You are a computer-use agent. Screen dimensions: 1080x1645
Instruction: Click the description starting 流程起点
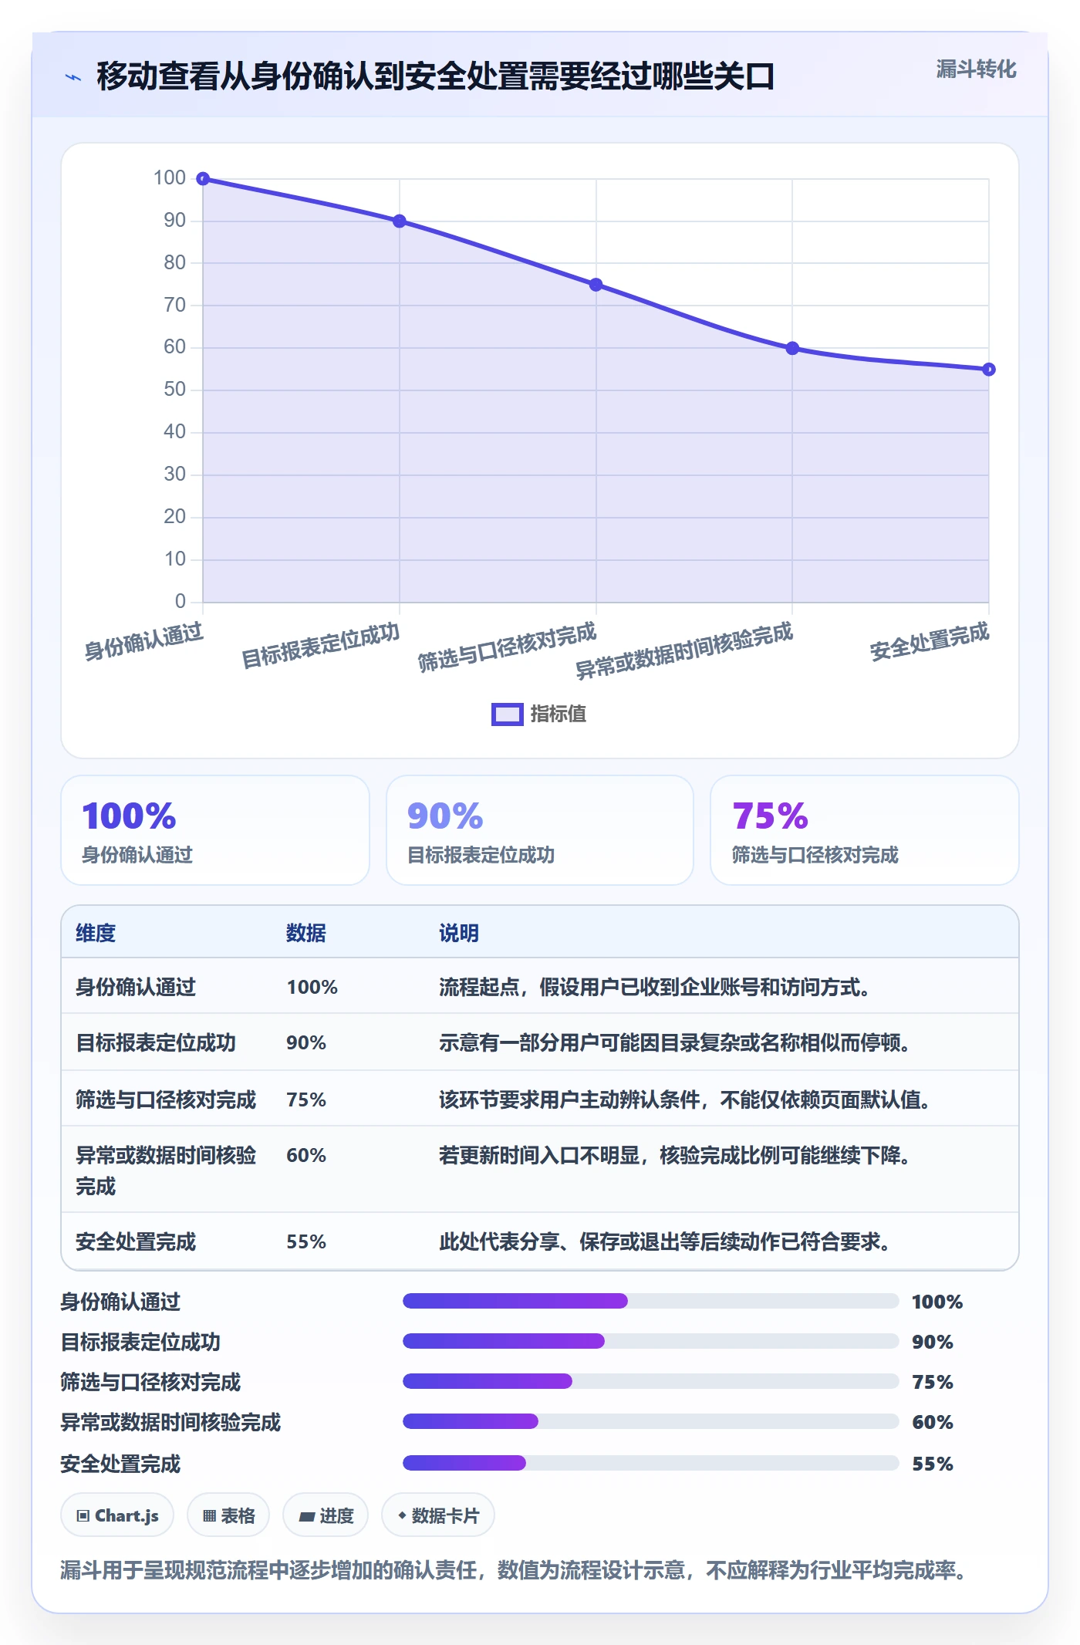point(654,987)
